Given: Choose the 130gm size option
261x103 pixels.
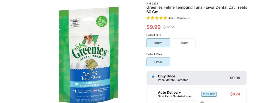Looking at the screenshot, I should pyautogui.click(x=184, y=43).
